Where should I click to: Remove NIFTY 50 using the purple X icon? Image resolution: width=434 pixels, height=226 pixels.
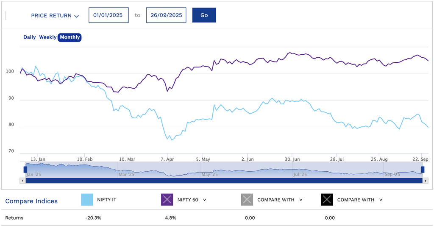[167, 200]
